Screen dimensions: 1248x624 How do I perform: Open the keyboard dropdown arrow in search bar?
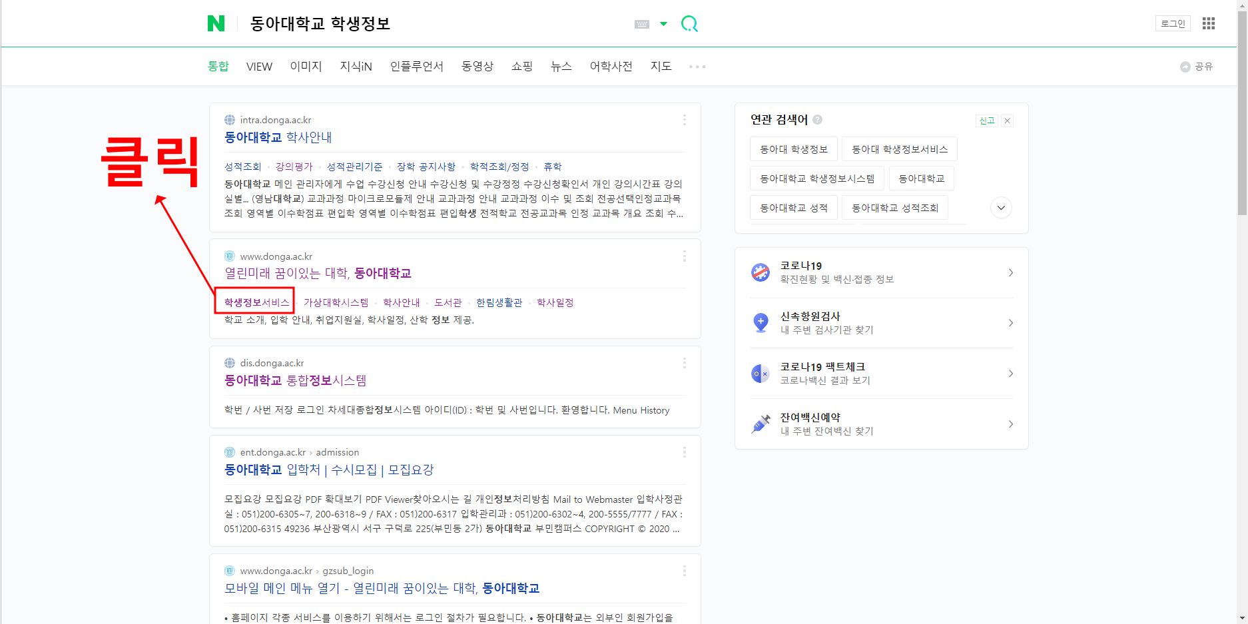tap(663, 24)
